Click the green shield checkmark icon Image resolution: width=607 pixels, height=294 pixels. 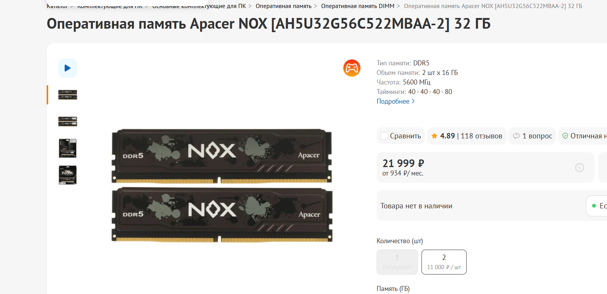(x=565, y=136)
